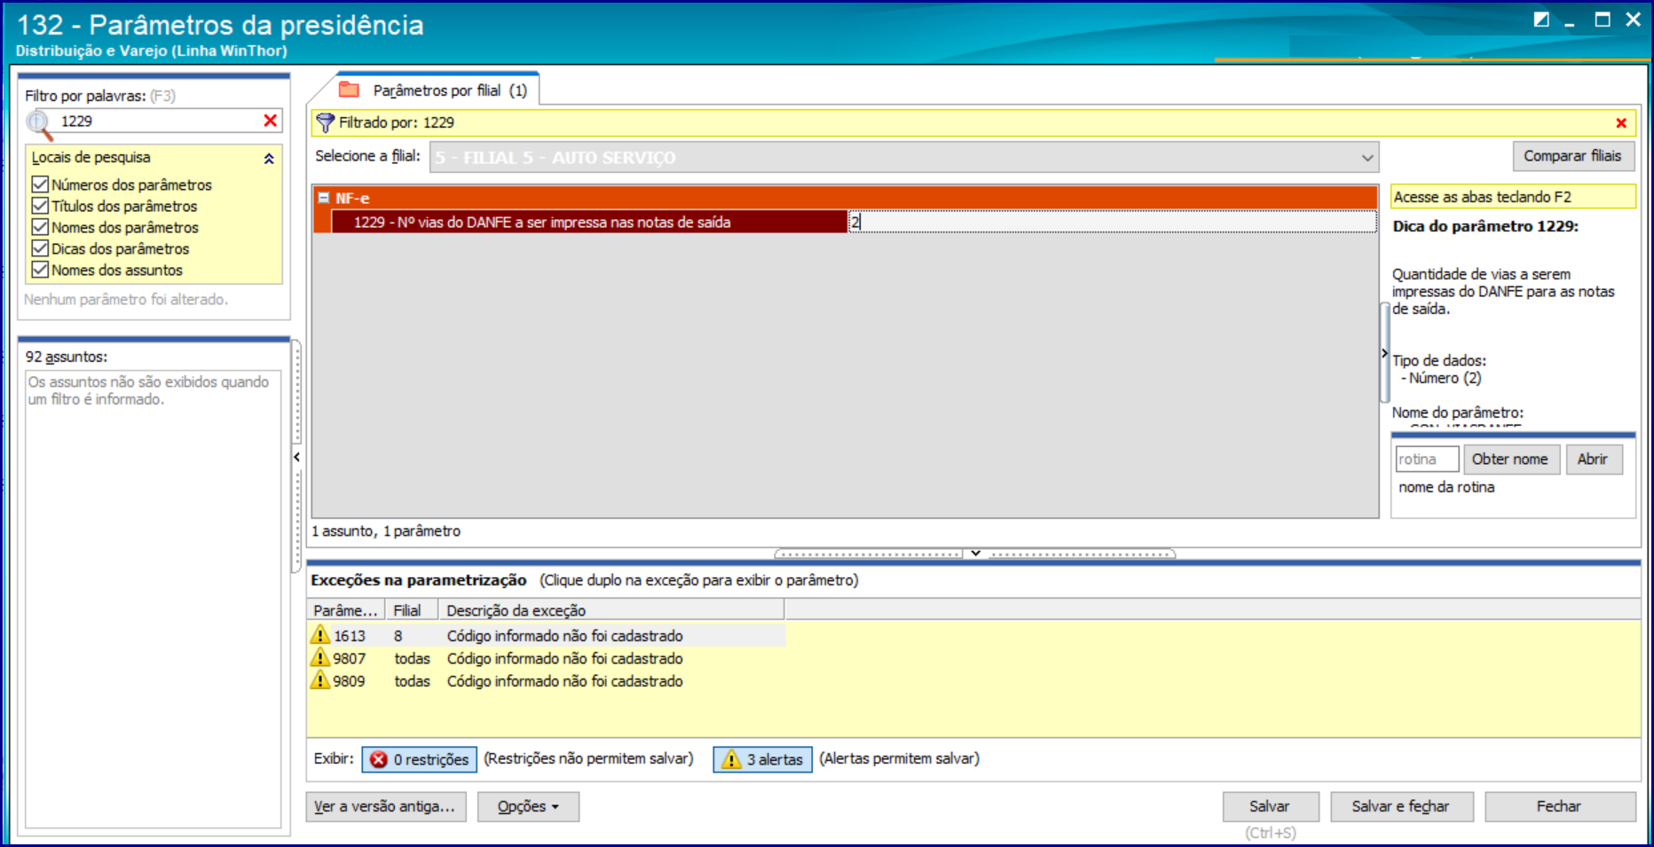Collapse the right tip panel arrow
Image resolution: width=1654 pixels, height=847 pixels.
[x=1384, y=353]
